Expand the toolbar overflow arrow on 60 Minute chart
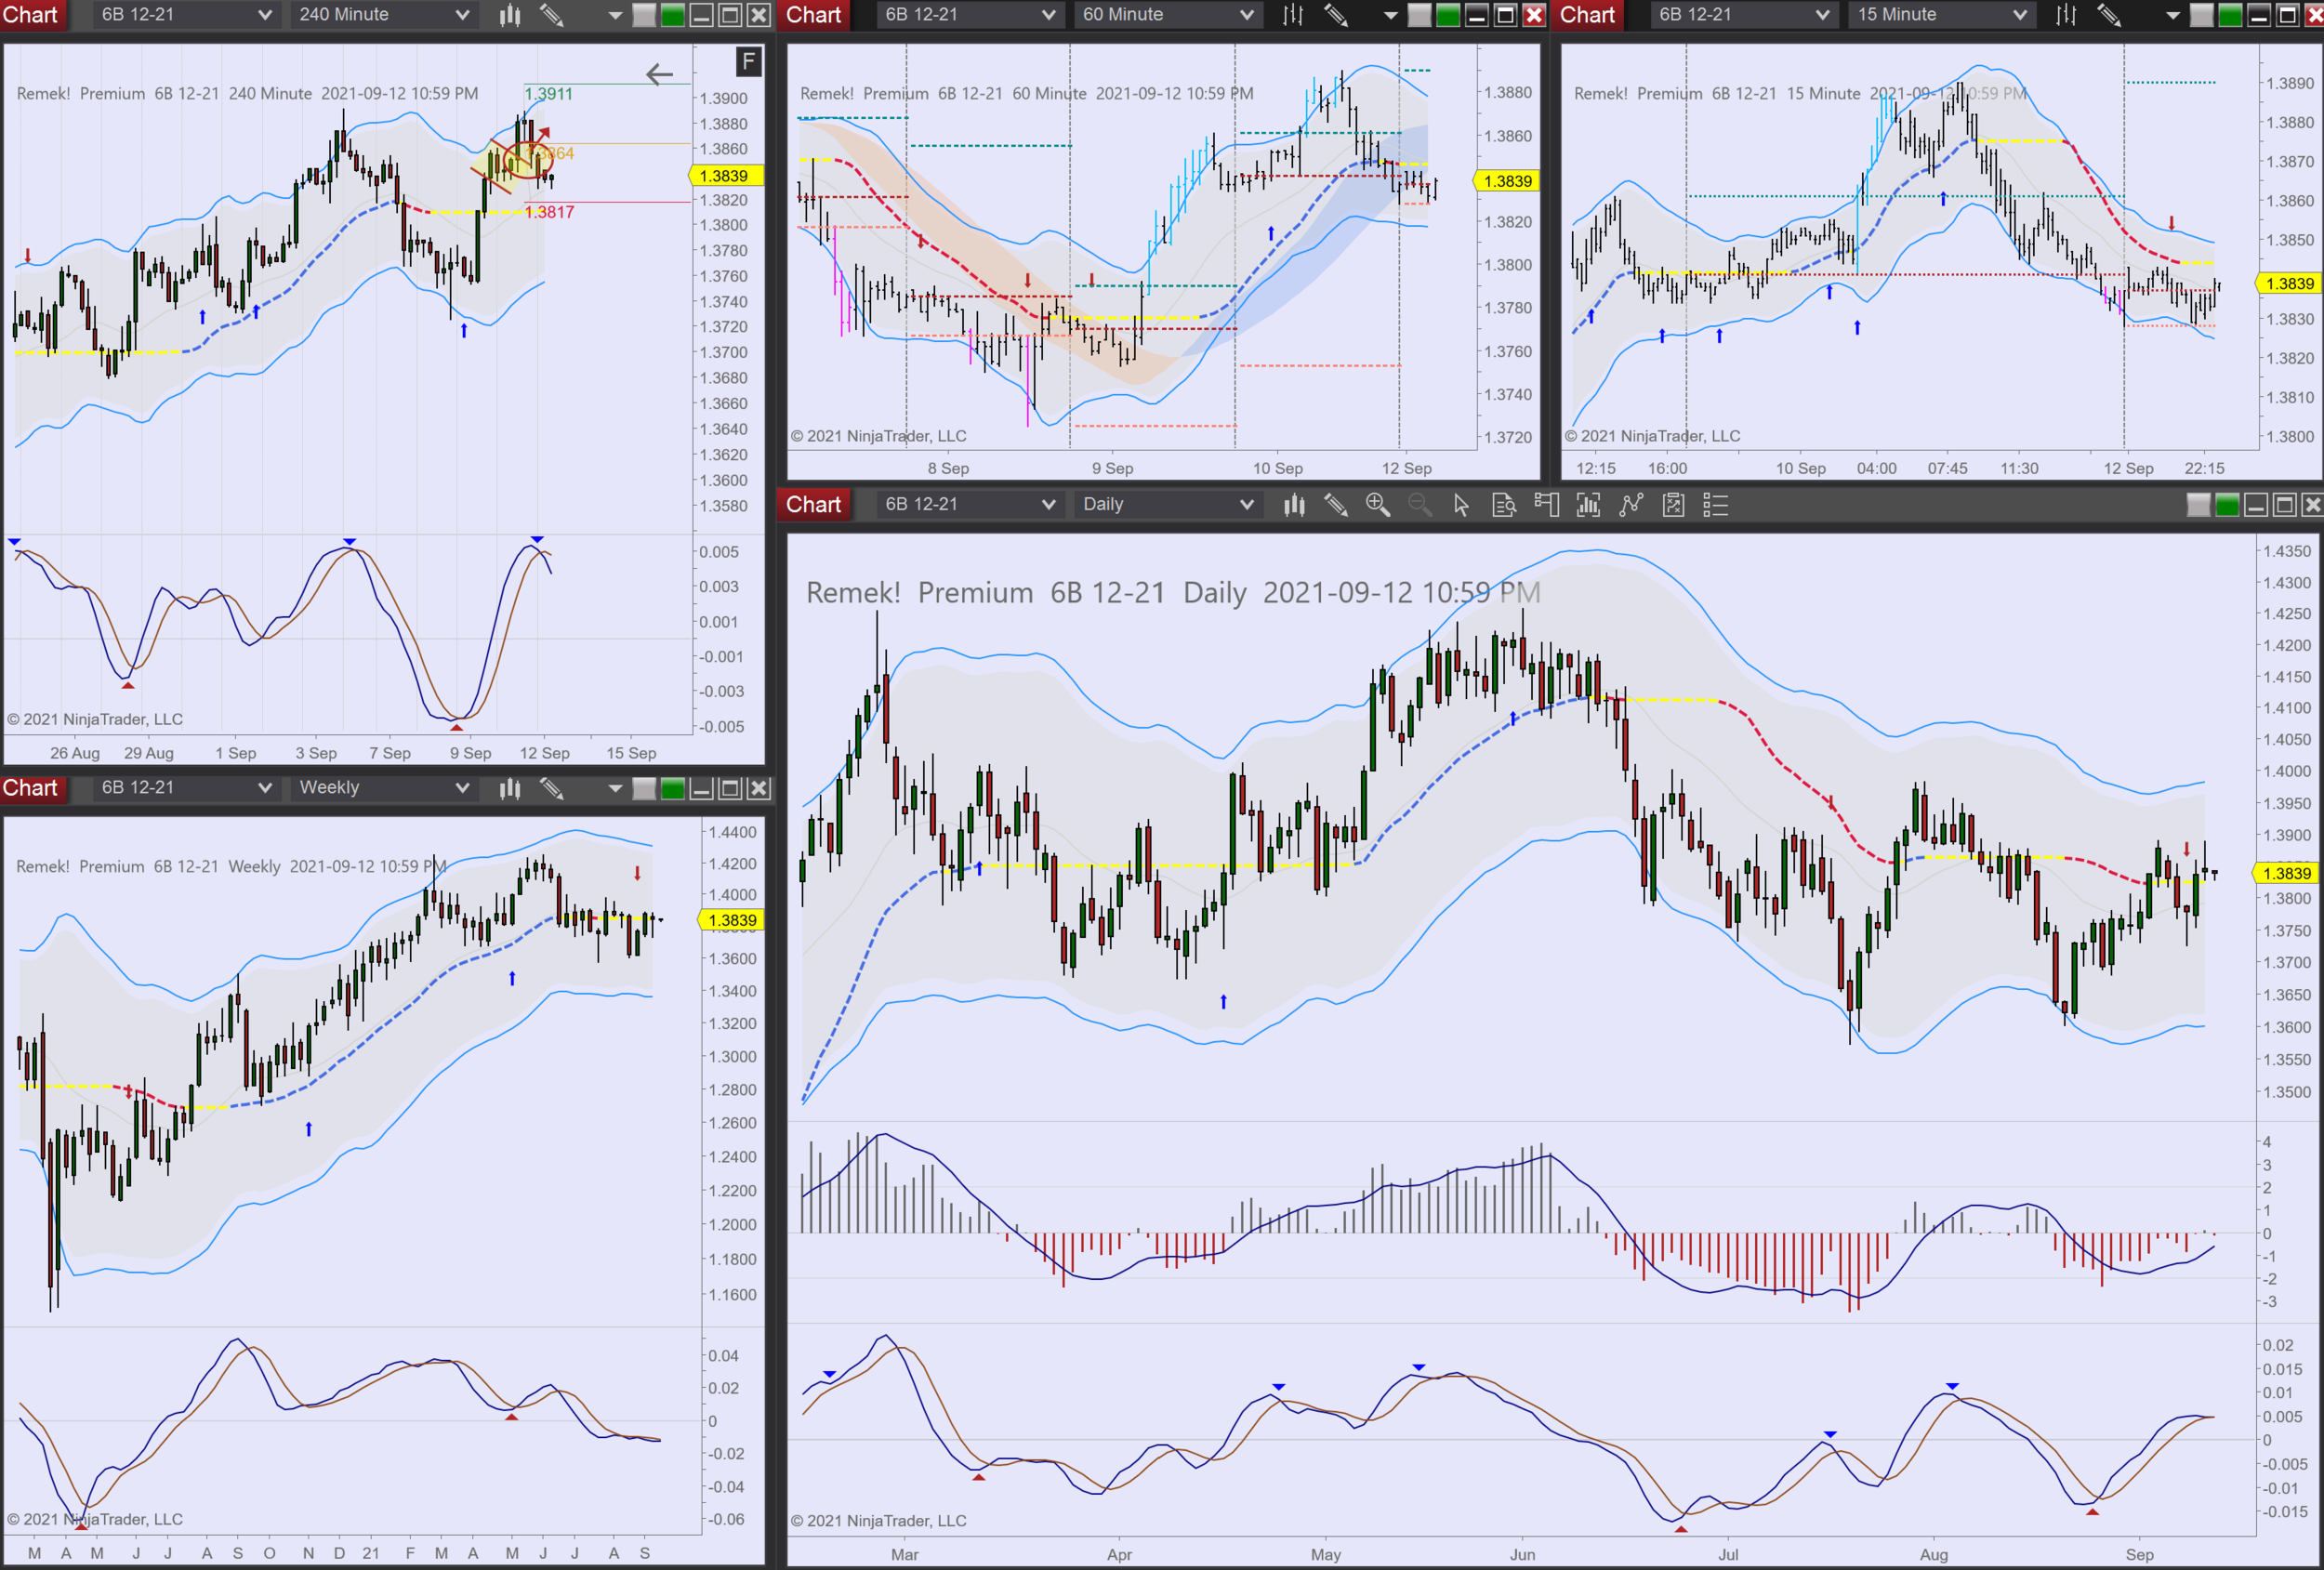Image resolution: width=2324 pixels, height=1570 pixels. [x=1390, y=15]
